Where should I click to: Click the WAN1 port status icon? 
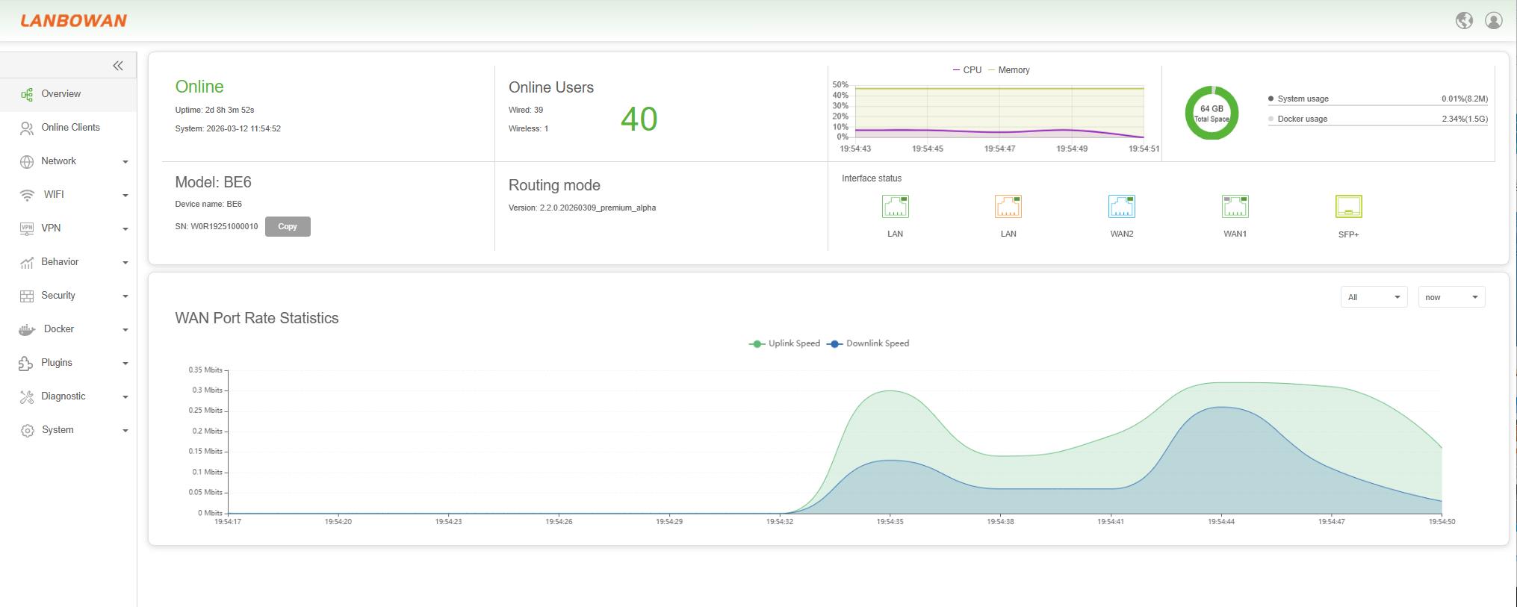pos(1235,207)
